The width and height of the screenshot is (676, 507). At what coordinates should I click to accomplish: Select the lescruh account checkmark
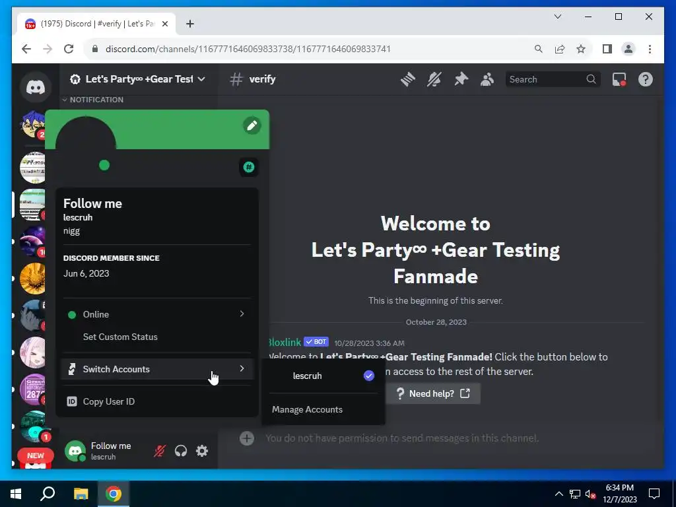click(x=368, y=376)
